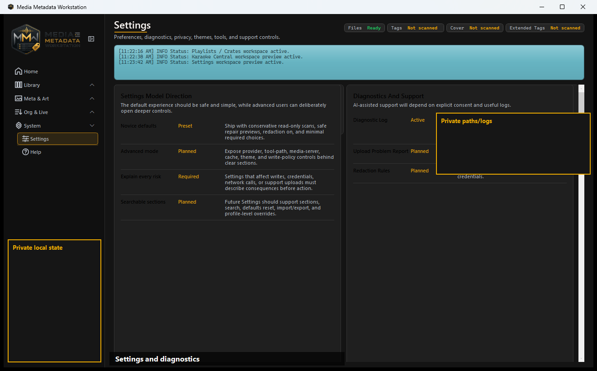Click the Settings page heading
The image size is (597, 371).
133,25
